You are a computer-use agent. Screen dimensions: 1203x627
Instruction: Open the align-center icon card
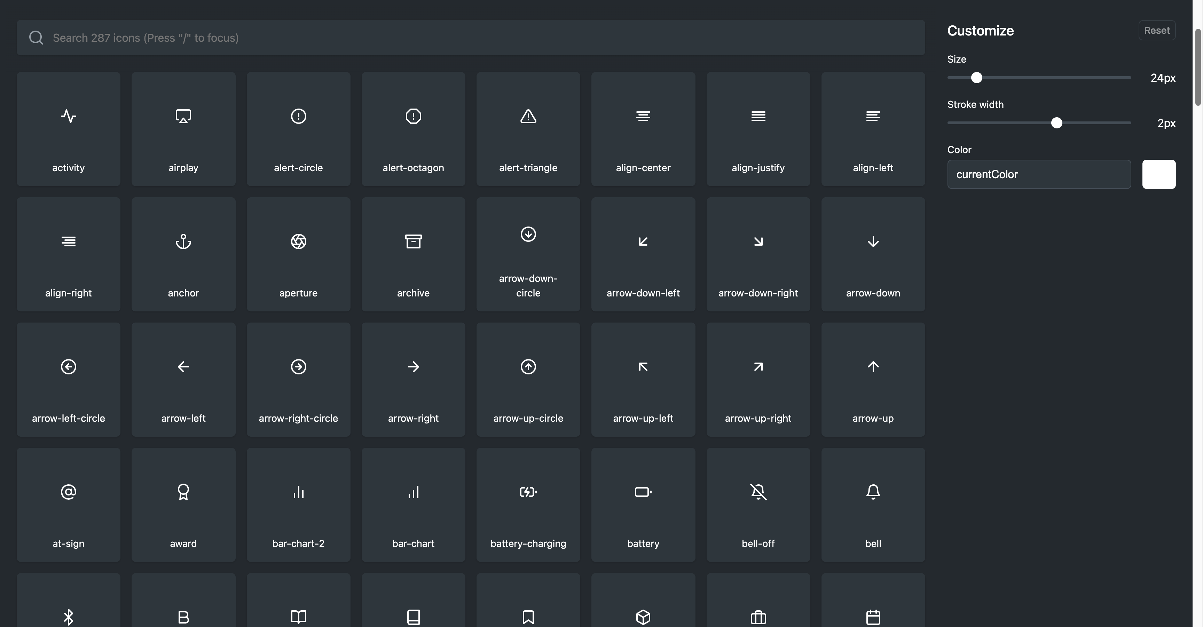tap(643, 129)
